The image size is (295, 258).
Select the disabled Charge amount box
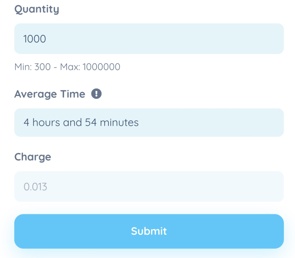pos(149,186)
